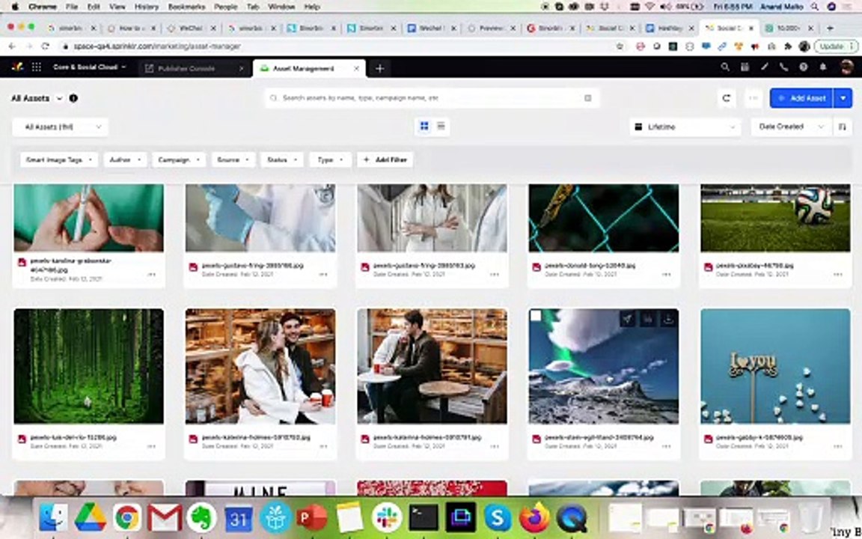This screenshot has height=539, width=862.
Task: Open the Bookmarks menu in Chrome
Action: [186, 7]
